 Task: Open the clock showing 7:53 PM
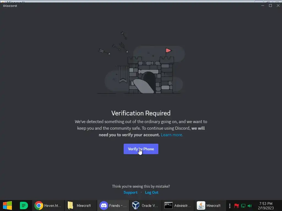pyautogui.click(x=266, y=206)
